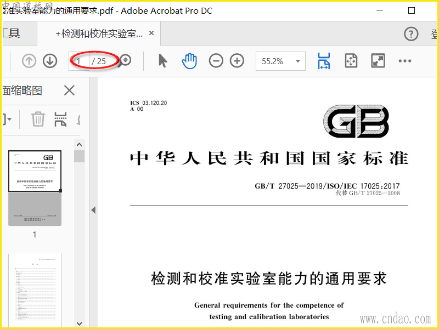Click the English title General requirements line

(269, 305)
